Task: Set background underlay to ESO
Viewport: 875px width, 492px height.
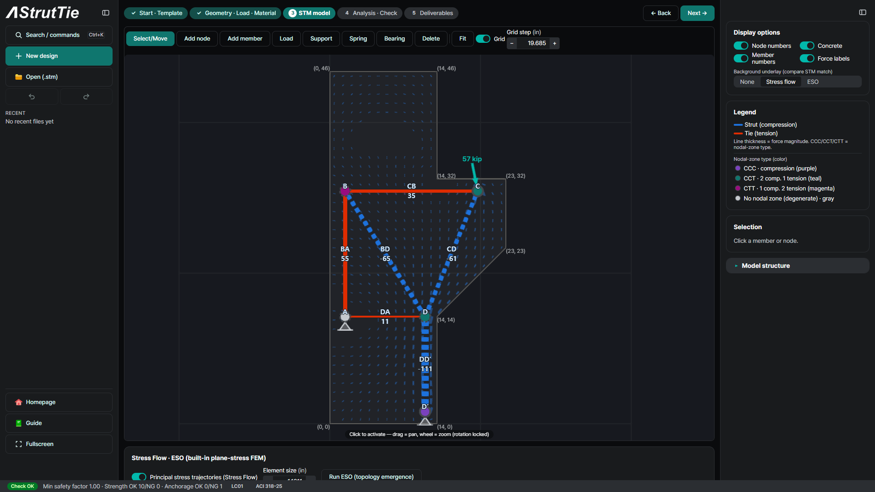Action: [x=813, y=82]
